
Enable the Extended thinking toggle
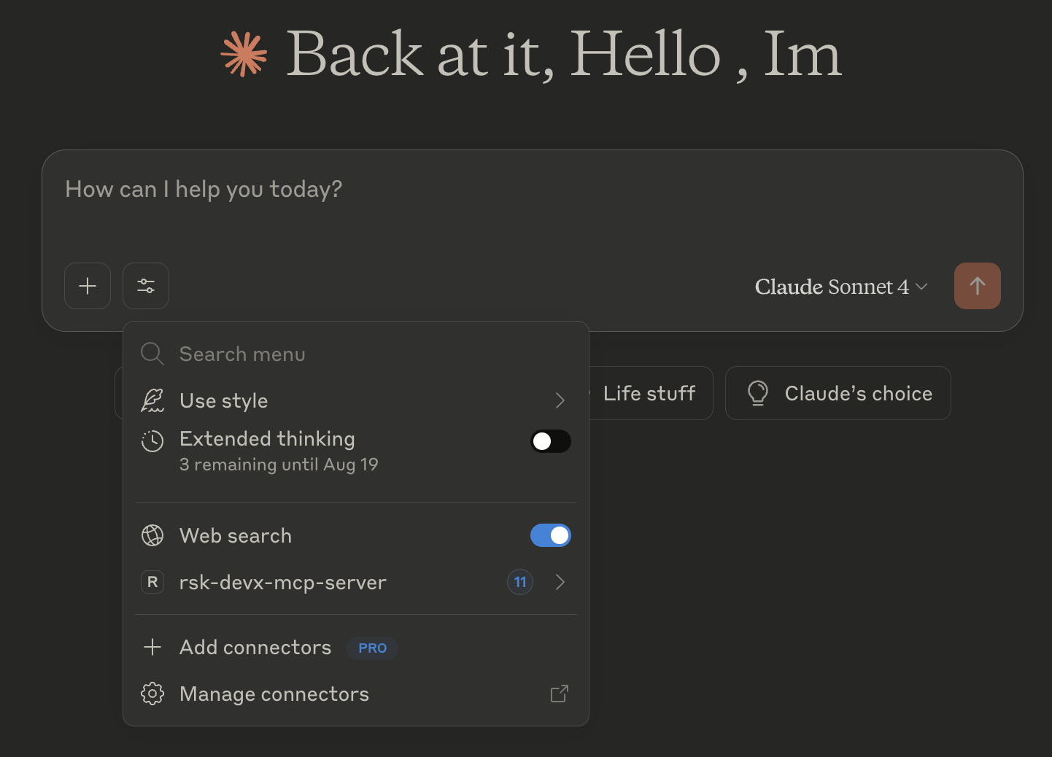pos(551,441)
